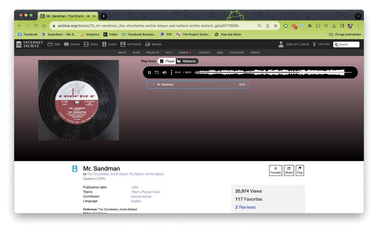378x232 pixels.
Task: Mute the player with the speaker icon
Action: 164,73
